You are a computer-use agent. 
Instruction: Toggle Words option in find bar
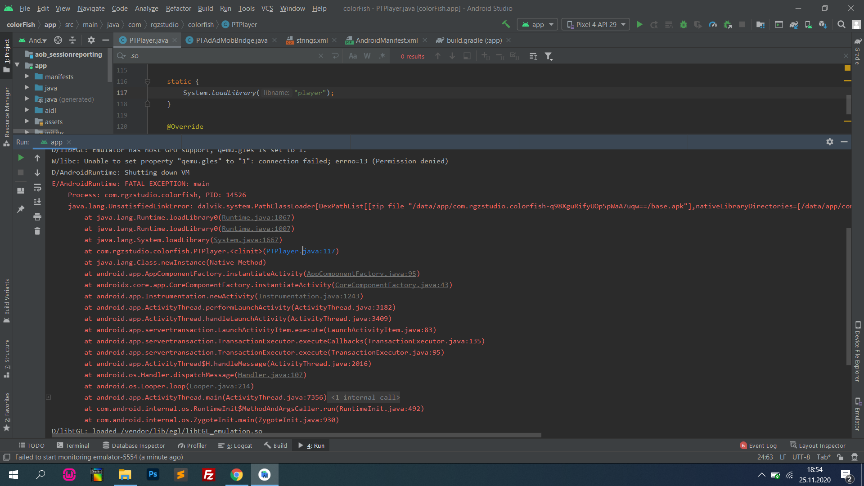367,56
